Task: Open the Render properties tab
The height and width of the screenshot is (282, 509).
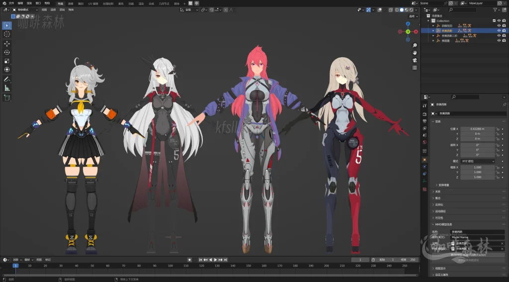Action: [x=424, y=114]
